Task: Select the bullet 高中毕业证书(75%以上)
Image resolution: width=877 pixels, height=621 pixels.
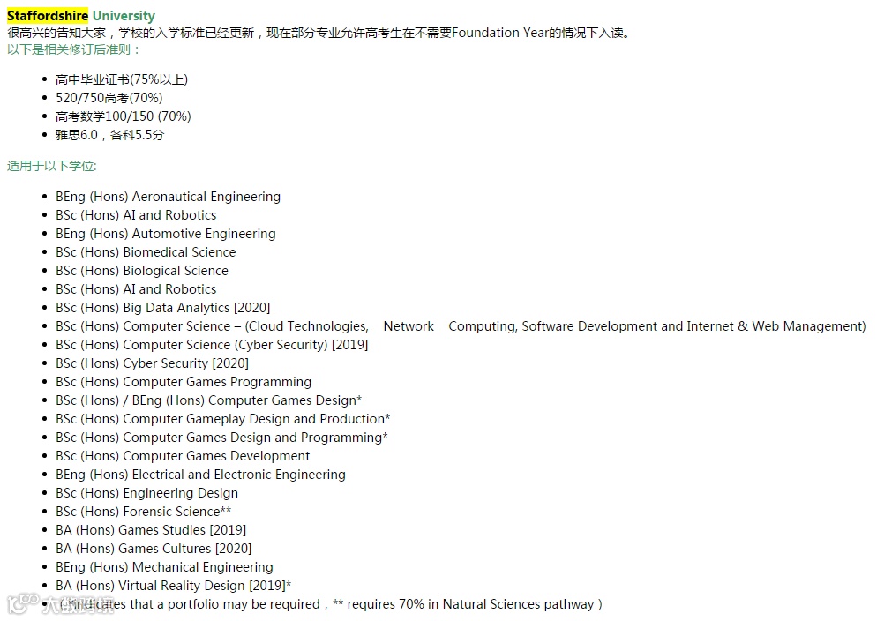Action: [x=122, y=79]
